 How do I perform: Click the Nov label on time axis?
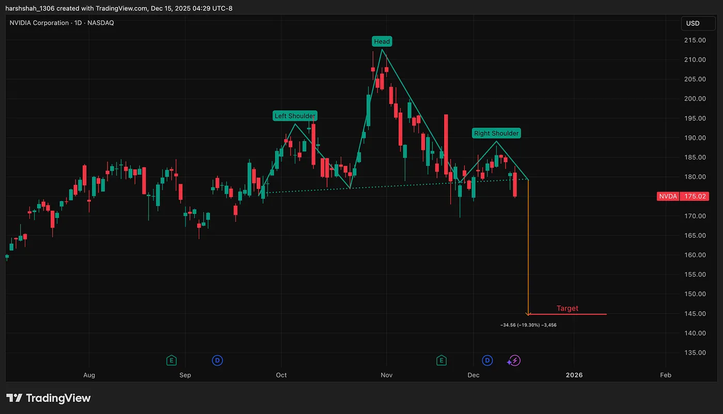[x=386, y=375]
